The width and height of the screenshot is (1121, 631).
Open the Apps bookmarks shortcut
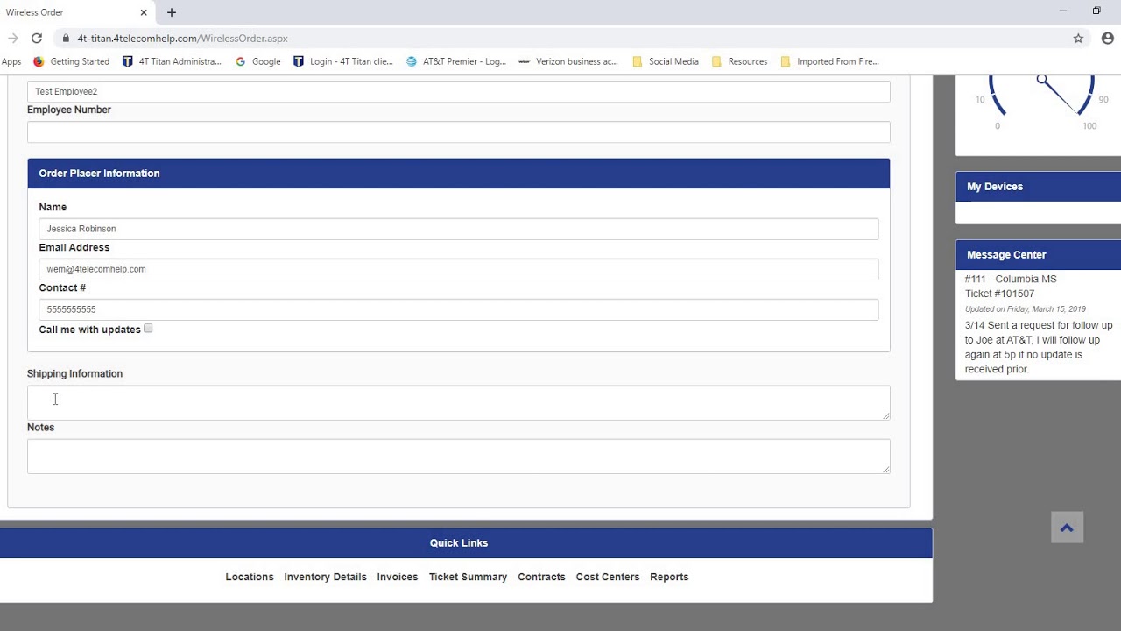click(11, 61)
